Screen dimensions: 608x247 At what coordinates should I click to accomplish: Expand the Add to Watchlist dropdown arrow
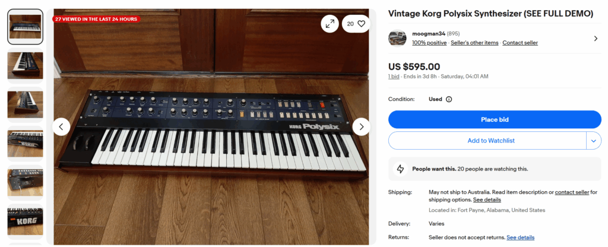(x=593, y=141)
